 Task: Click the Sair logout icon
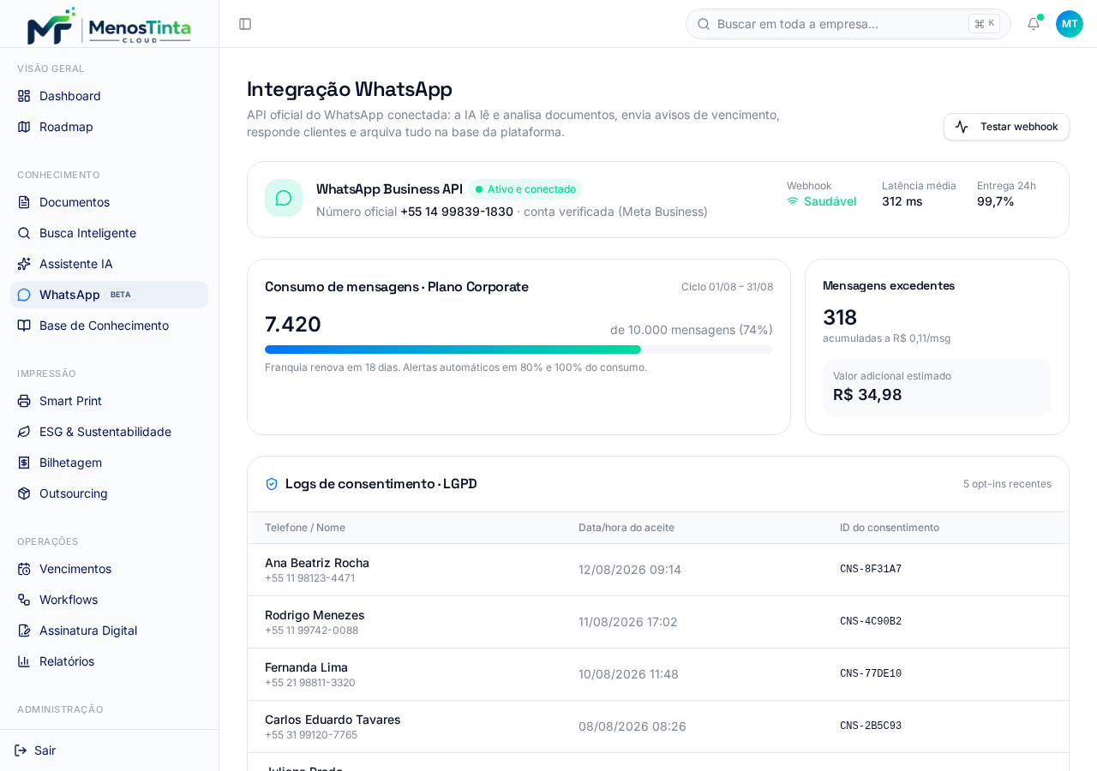[21, 750]
